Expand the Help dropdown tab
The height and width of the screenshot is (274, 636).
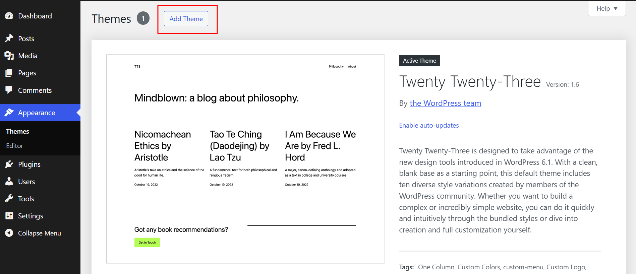pyautogui.click(x=607, y=8)
